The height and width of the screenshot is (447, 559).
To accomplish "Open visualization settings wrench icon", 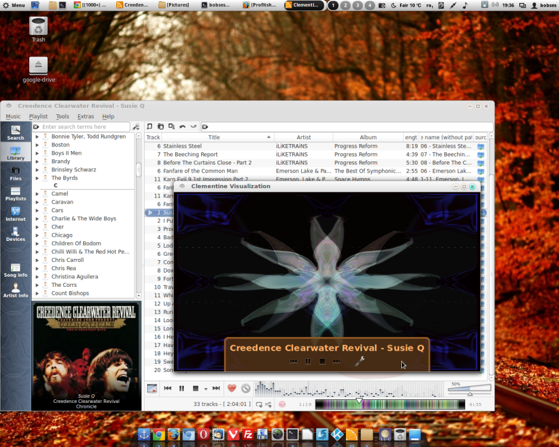I will pyautogui.click(x=360, y=361).
